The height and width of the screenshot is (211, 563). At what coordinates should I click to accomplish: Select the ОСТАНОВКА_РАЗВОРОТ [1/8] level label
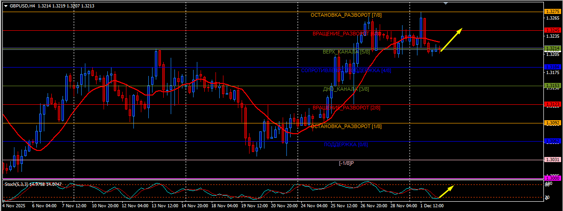click(x=346, y=126)
